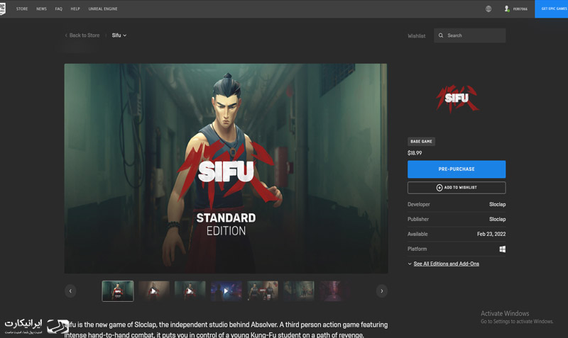568x338 pixels.
Task: Click the Available label
Action: coord(417,234)
